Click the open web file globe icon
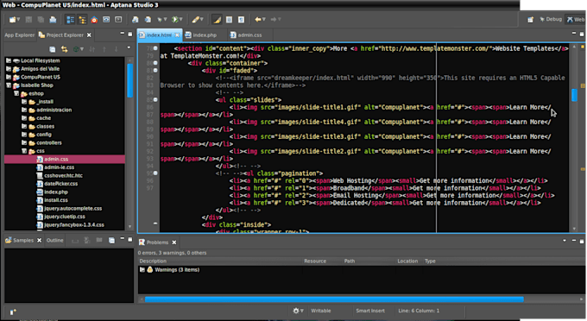Screen dimensions: 587x321 (x=136, y=20)
